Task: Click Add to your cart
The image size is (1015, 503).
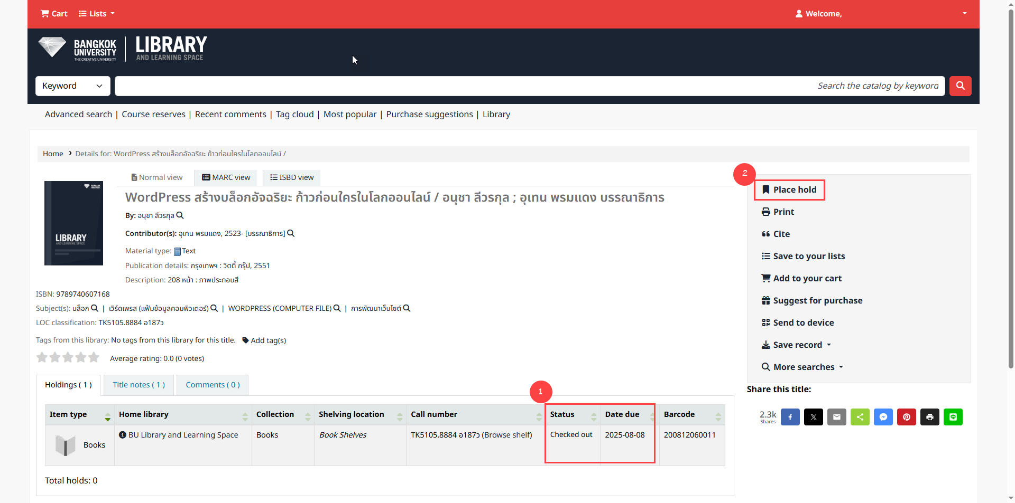Action: pos(801,278)
